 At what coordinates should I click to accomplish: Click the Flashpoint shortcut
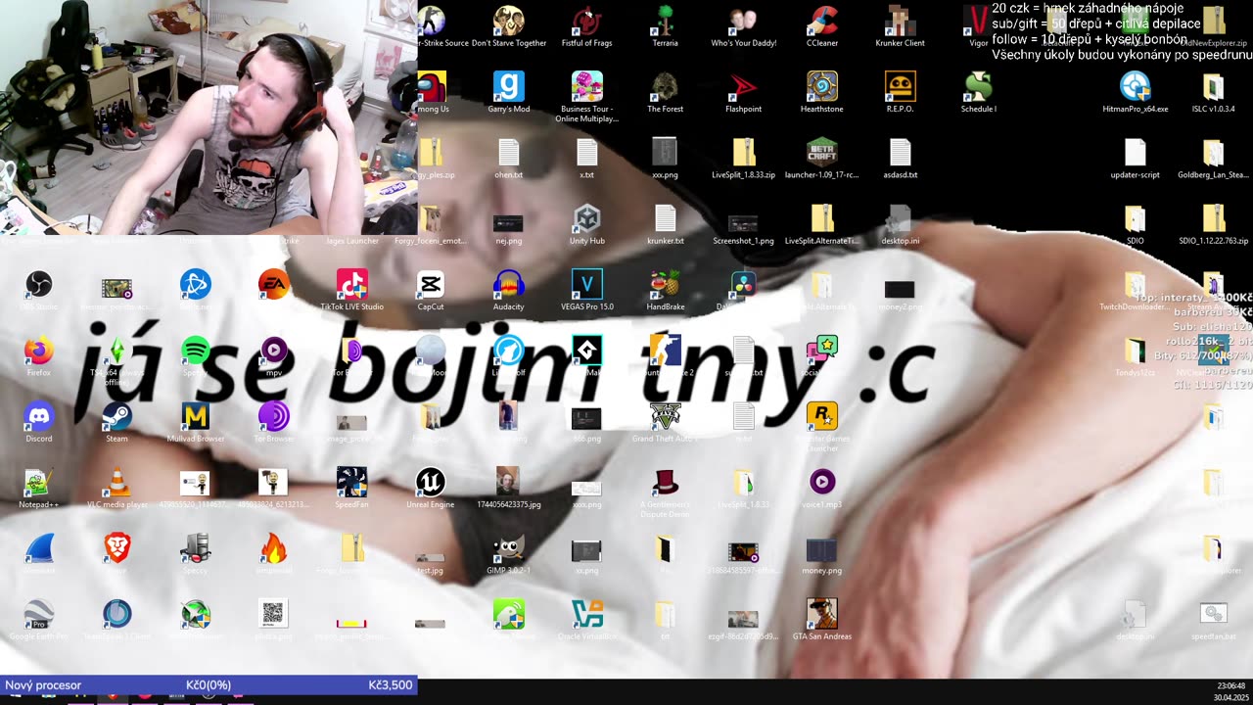[x=744, y=91]
